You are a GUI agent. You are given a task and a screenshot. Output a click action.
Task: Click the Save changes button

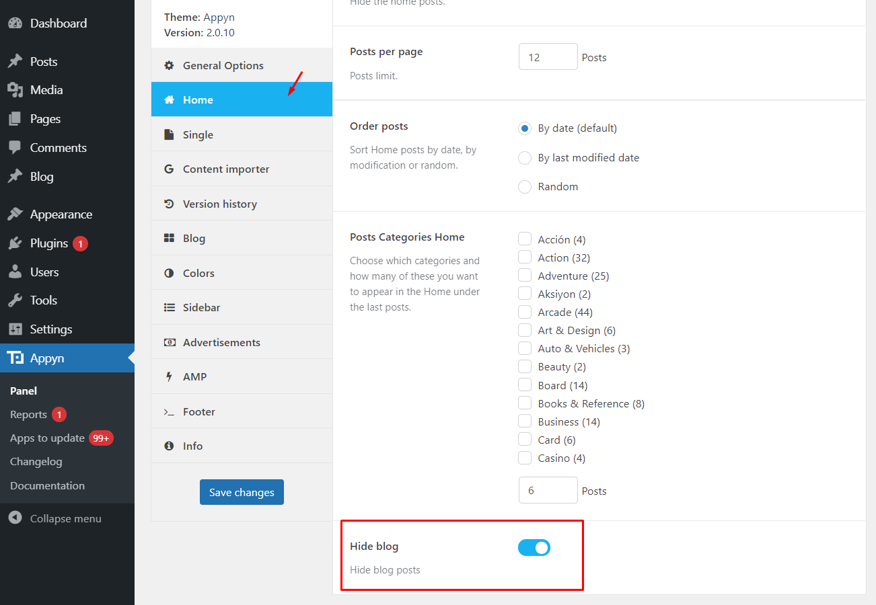[x=242, y=492]
